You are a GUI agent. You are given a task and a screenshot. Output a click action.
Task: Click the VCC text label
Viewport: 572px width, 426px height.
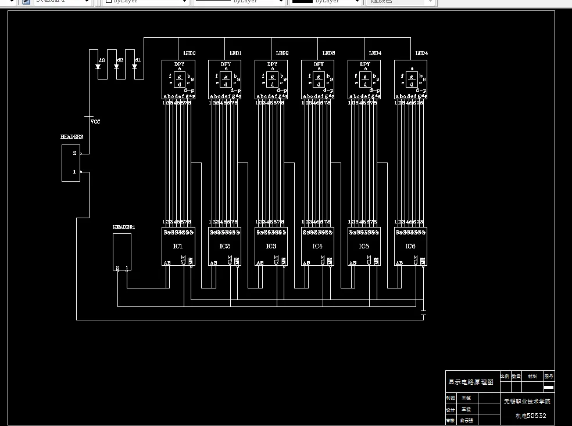click(95, 122)
